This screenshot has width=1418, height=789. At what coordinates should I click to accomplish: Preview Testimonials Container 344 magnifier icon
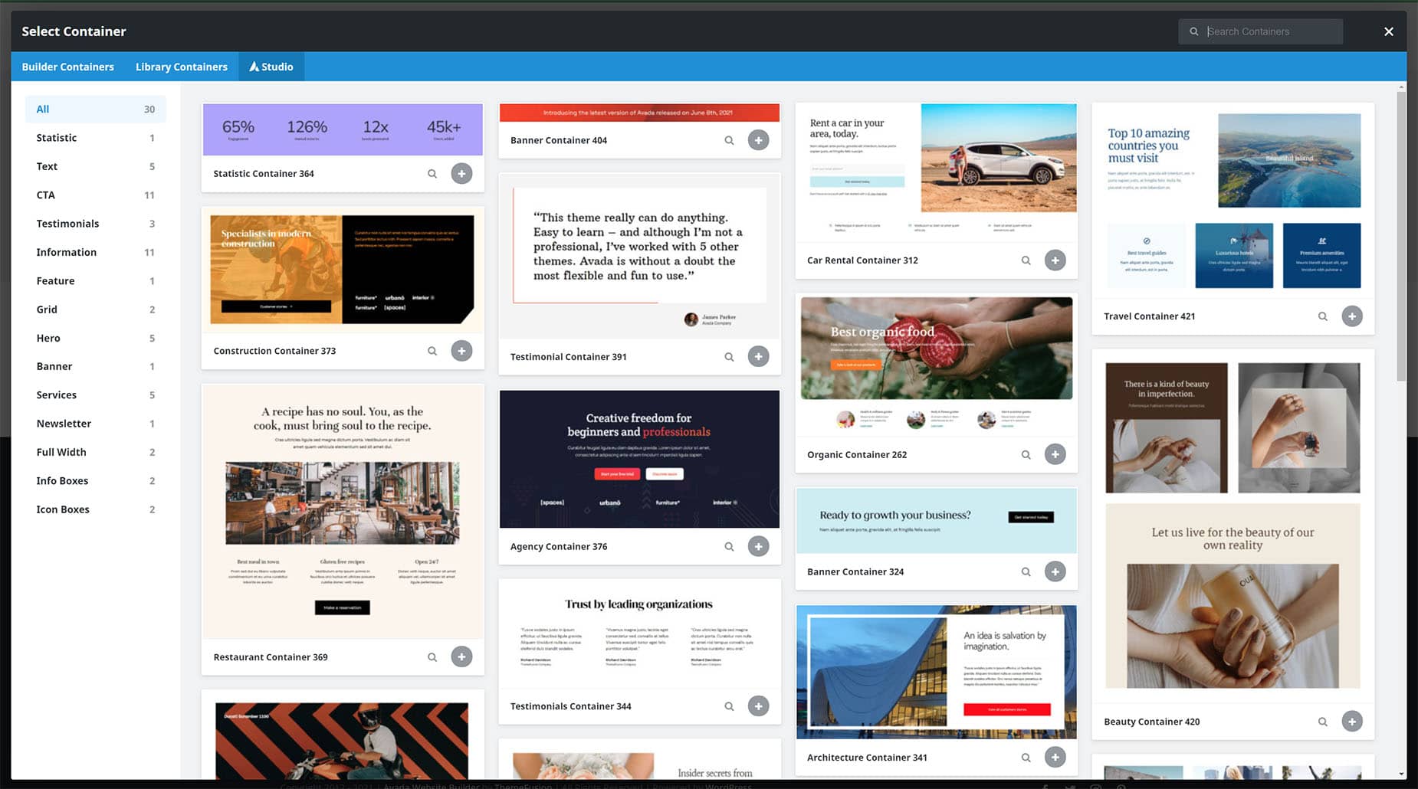point(729,706)
